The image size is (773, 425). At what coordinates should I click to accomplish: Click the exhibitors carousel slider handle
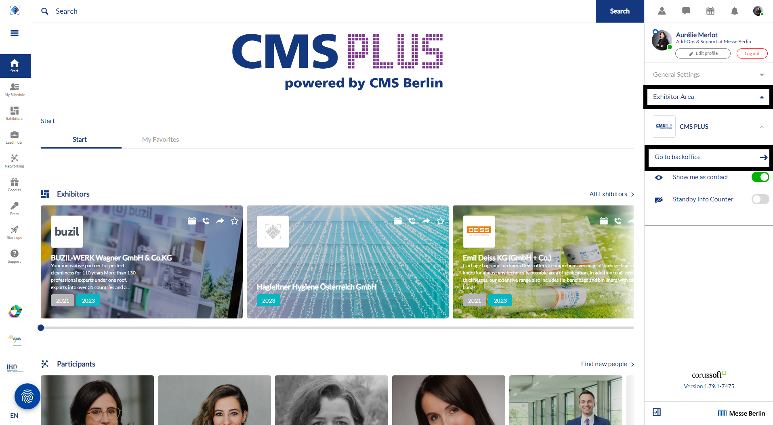(x=41, y=328)
